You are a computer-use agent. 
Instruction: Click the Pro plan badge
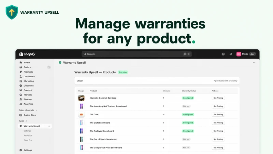coord(123,72)
